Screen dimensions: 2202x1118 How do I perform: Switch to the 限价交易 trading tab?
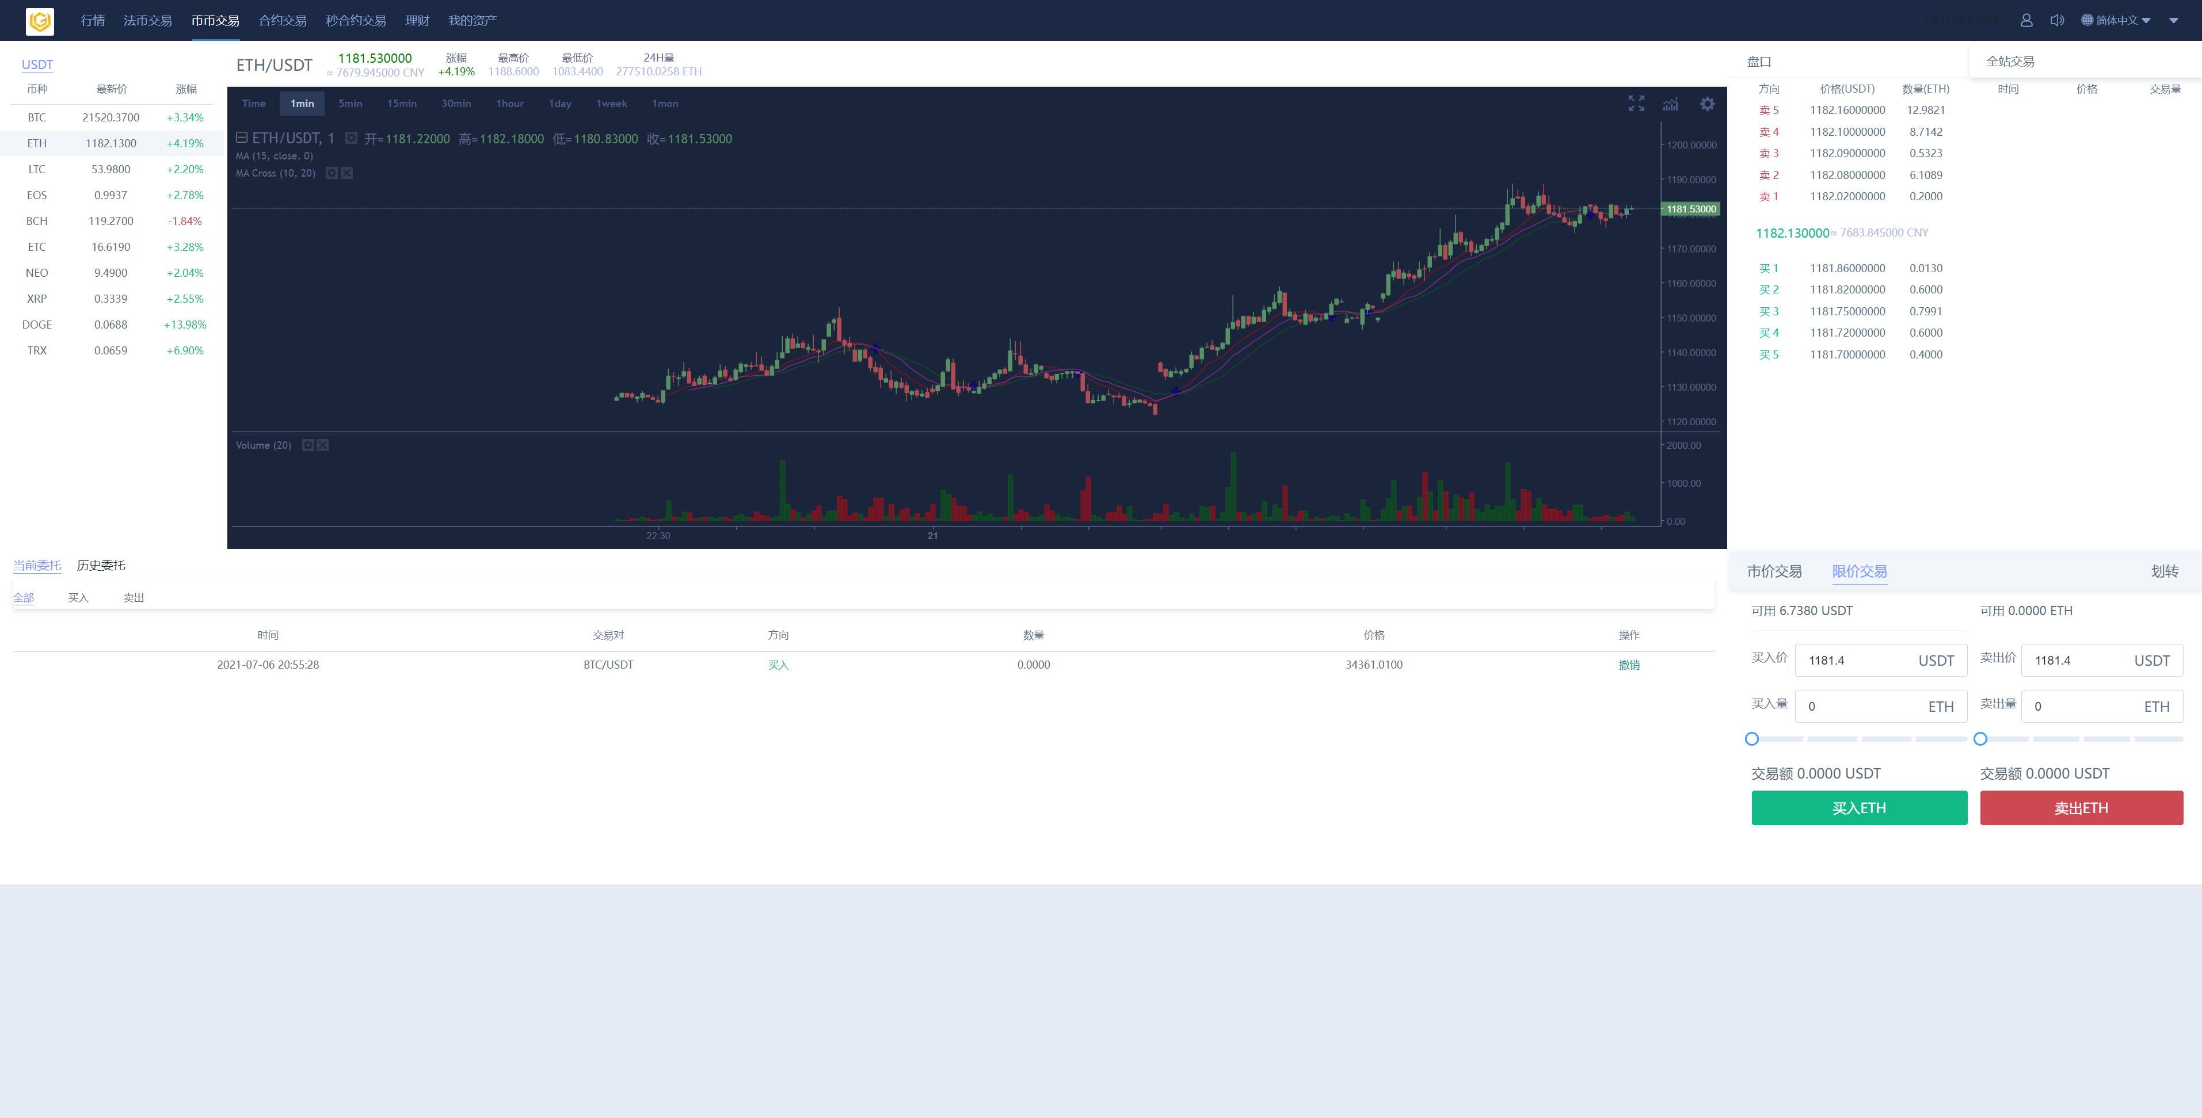pos(1860,571)
